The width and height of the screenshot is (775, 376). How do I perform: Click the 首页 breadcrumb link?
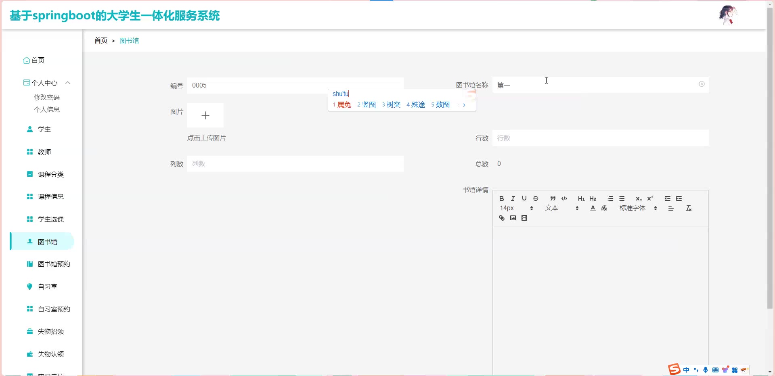coord(101,41)
